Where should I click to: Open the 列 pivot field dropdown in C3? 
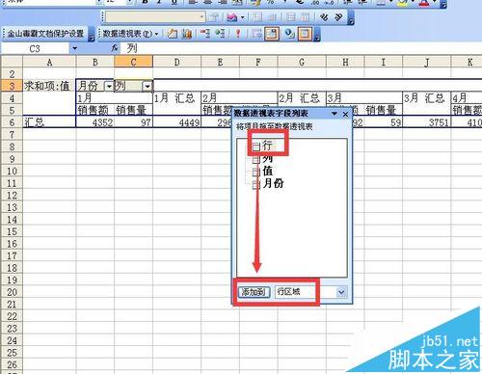[147, 86]
